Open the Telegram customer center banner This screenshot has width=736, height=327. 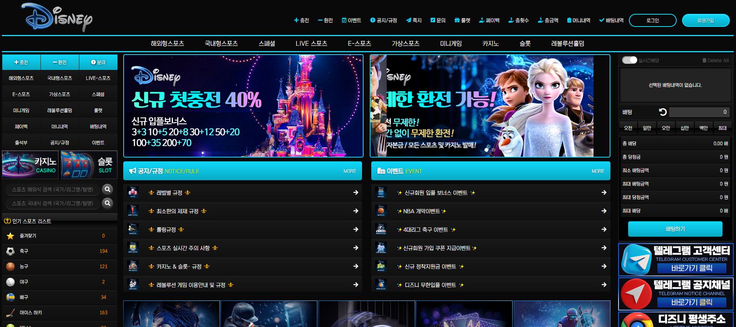coord(676,260)
